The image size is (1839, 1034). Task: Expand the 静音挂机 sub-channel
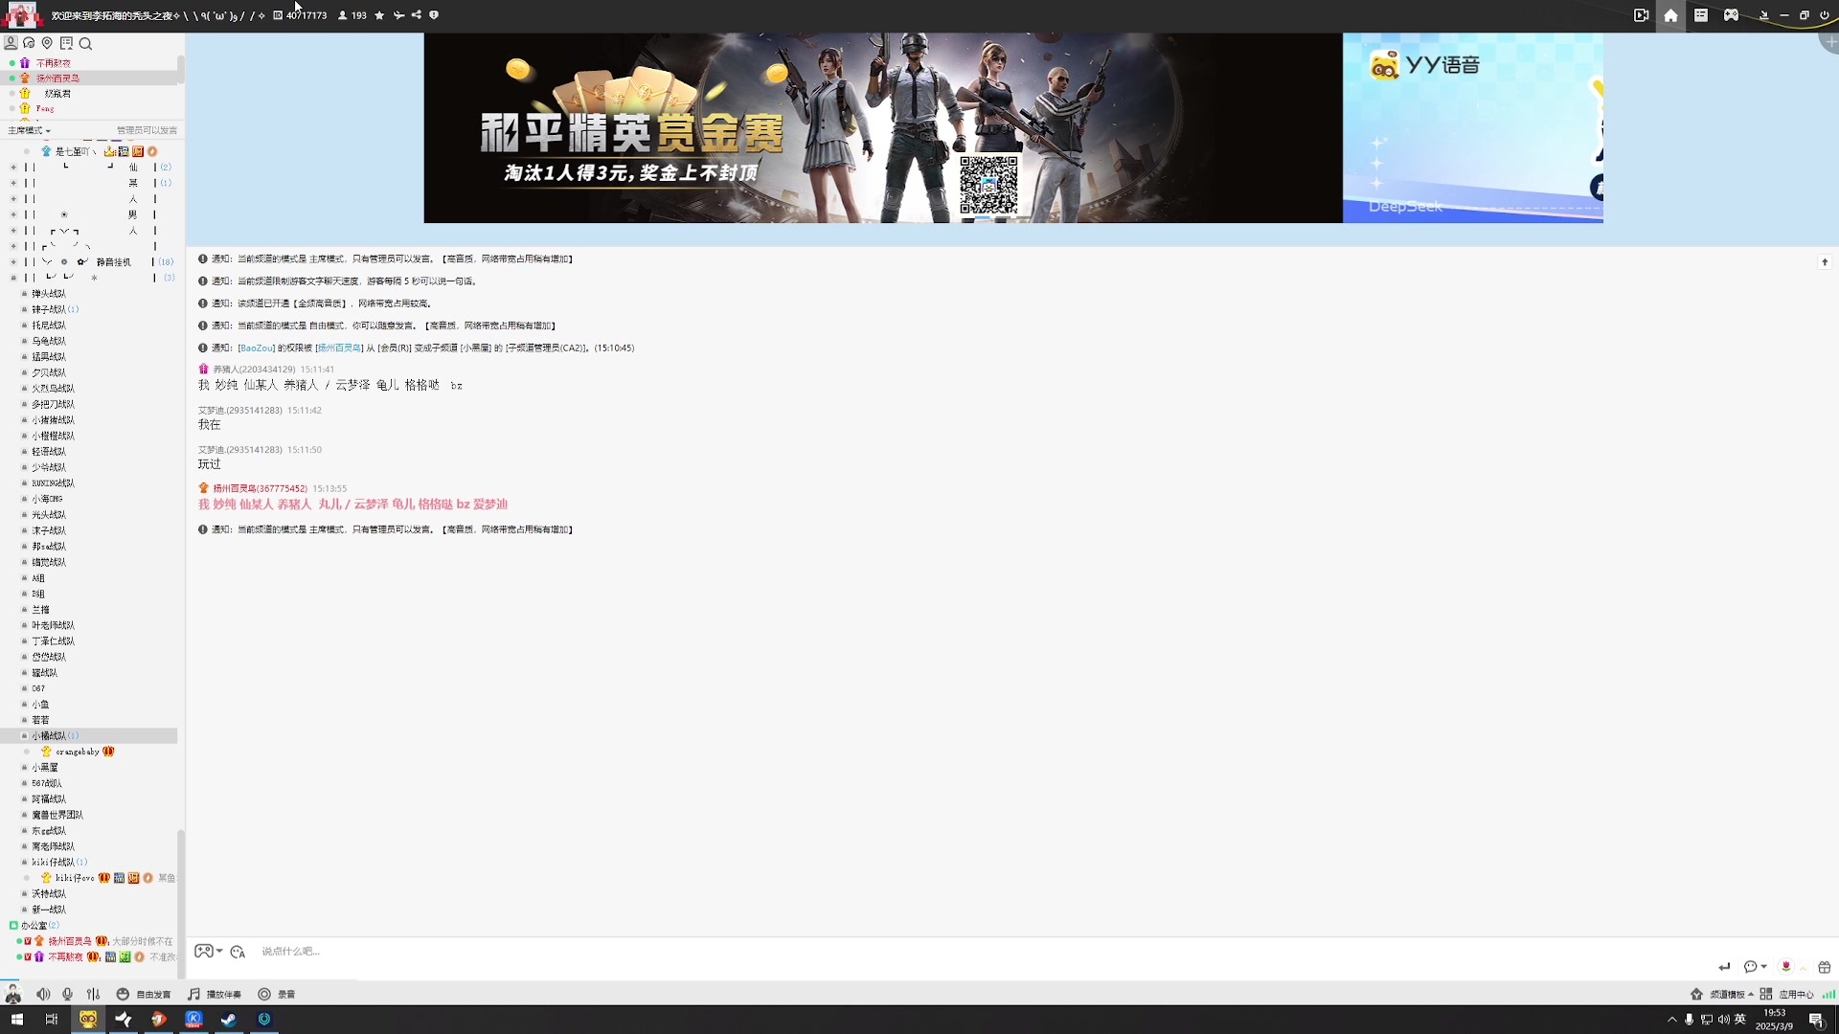tap(13, 261)
